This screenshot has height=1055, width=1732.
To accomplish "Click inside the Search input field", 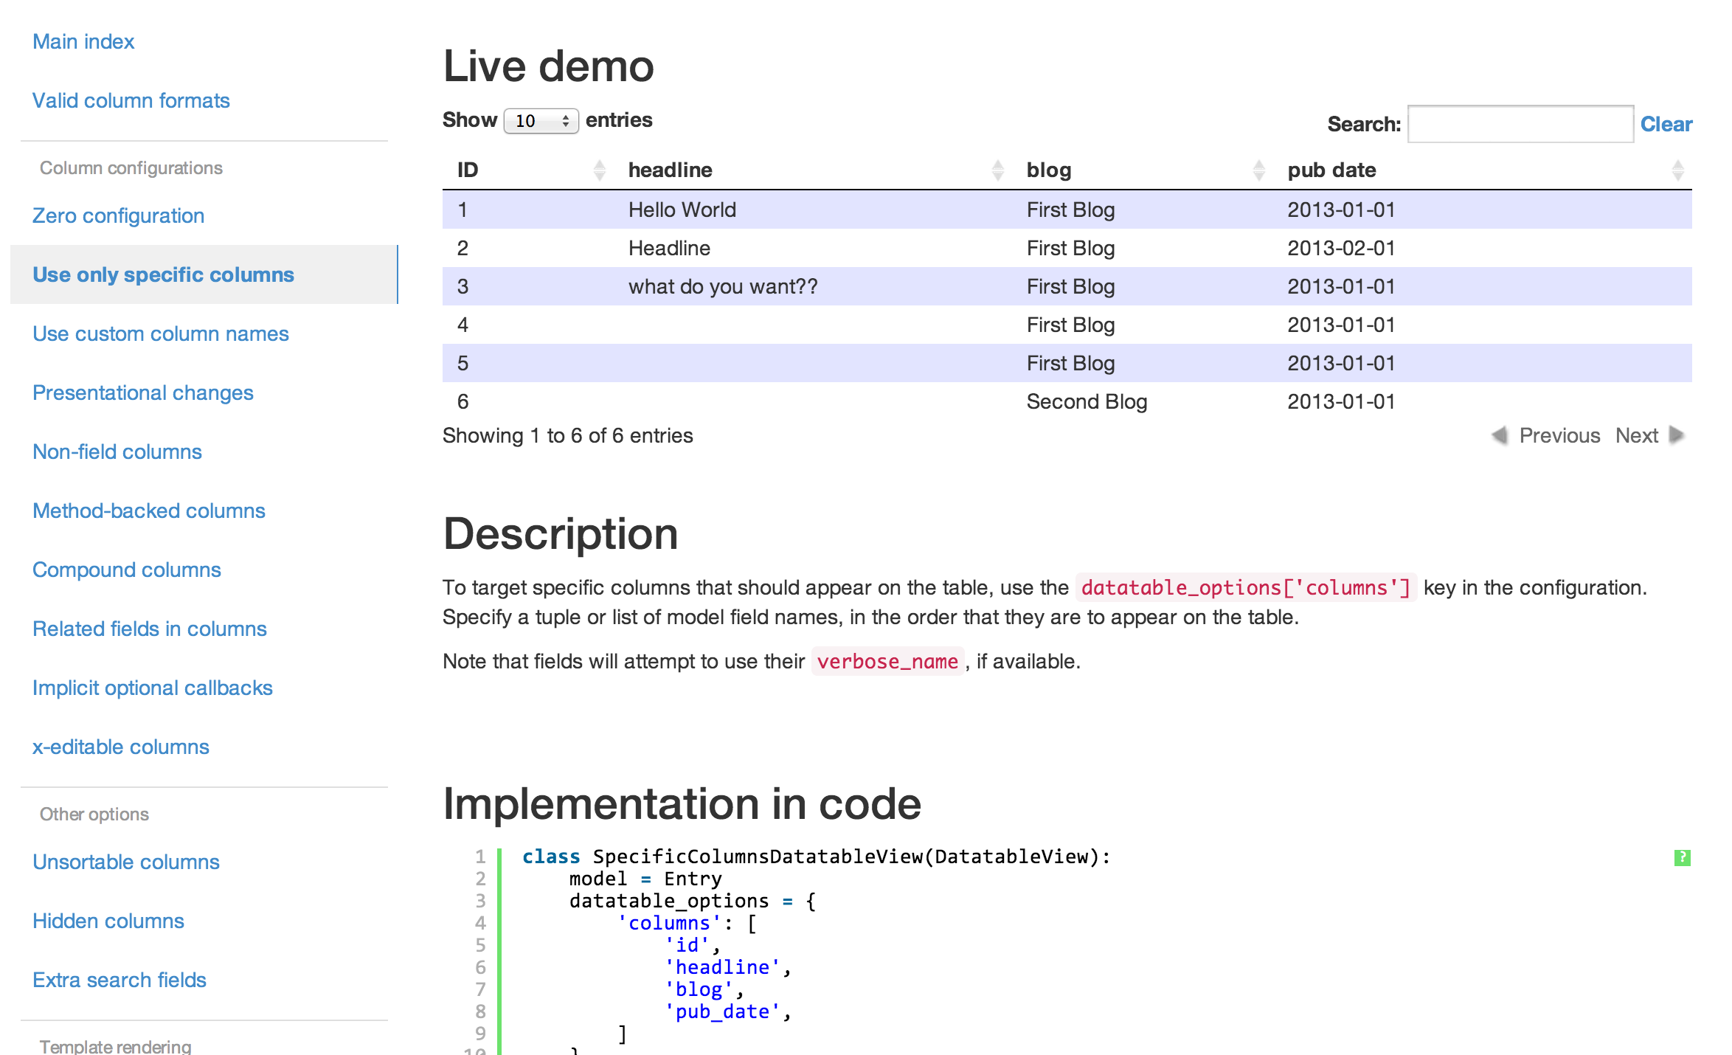I will tap(1520, 124).
